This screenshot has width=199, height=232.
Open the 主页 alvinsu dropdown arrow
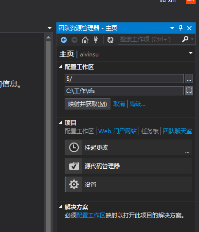click(x=191, y=53)
